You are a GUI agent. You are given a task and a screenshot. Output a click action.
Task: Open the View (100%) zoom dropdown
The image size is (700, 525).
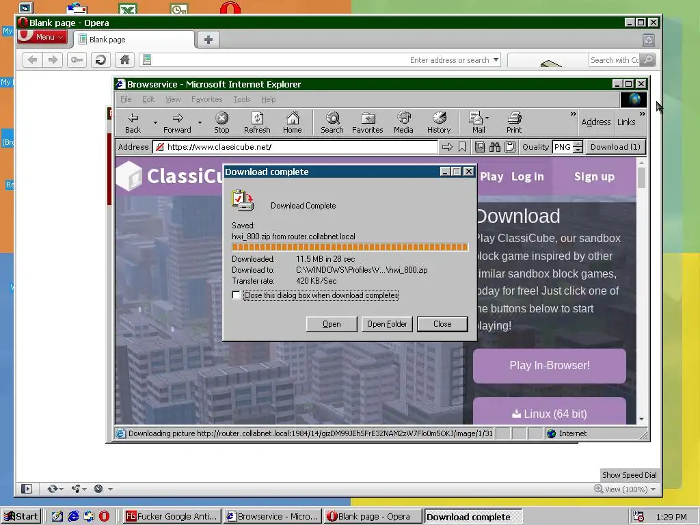point(625,489)
